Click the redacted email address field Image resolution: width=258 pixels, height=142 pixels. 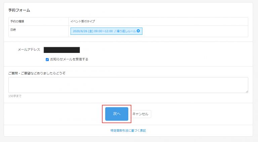[x=62, y=50]
